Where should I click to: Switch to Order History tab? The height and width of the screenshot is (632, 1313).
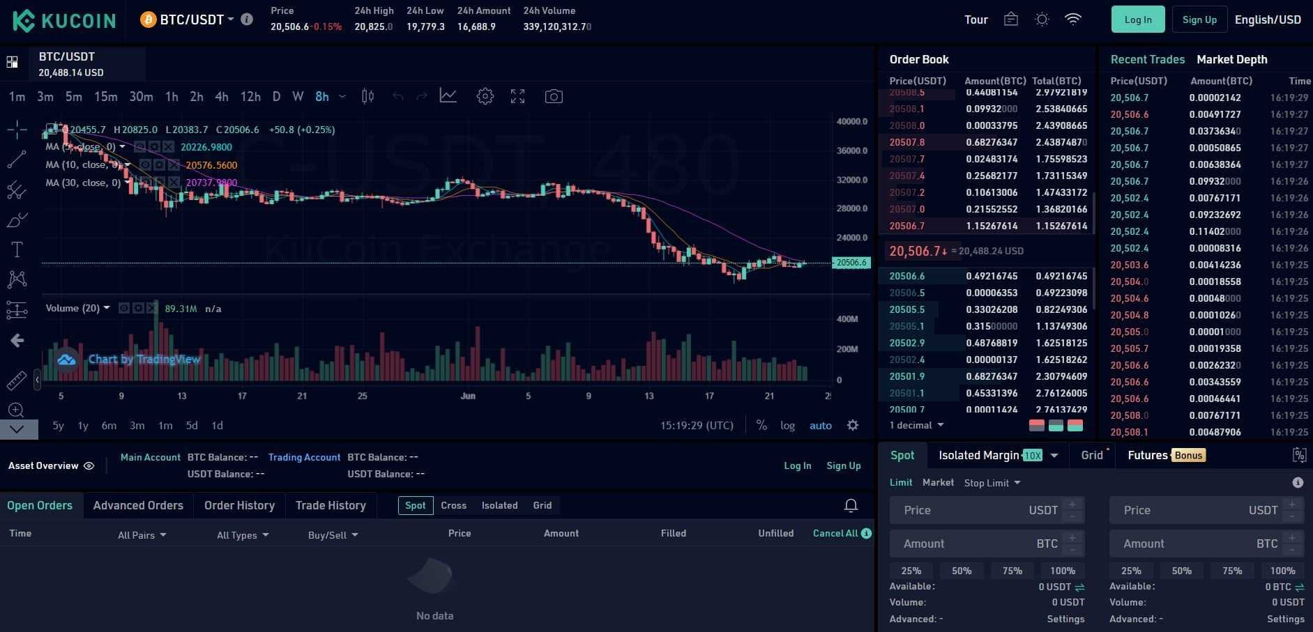click(239, 505)
